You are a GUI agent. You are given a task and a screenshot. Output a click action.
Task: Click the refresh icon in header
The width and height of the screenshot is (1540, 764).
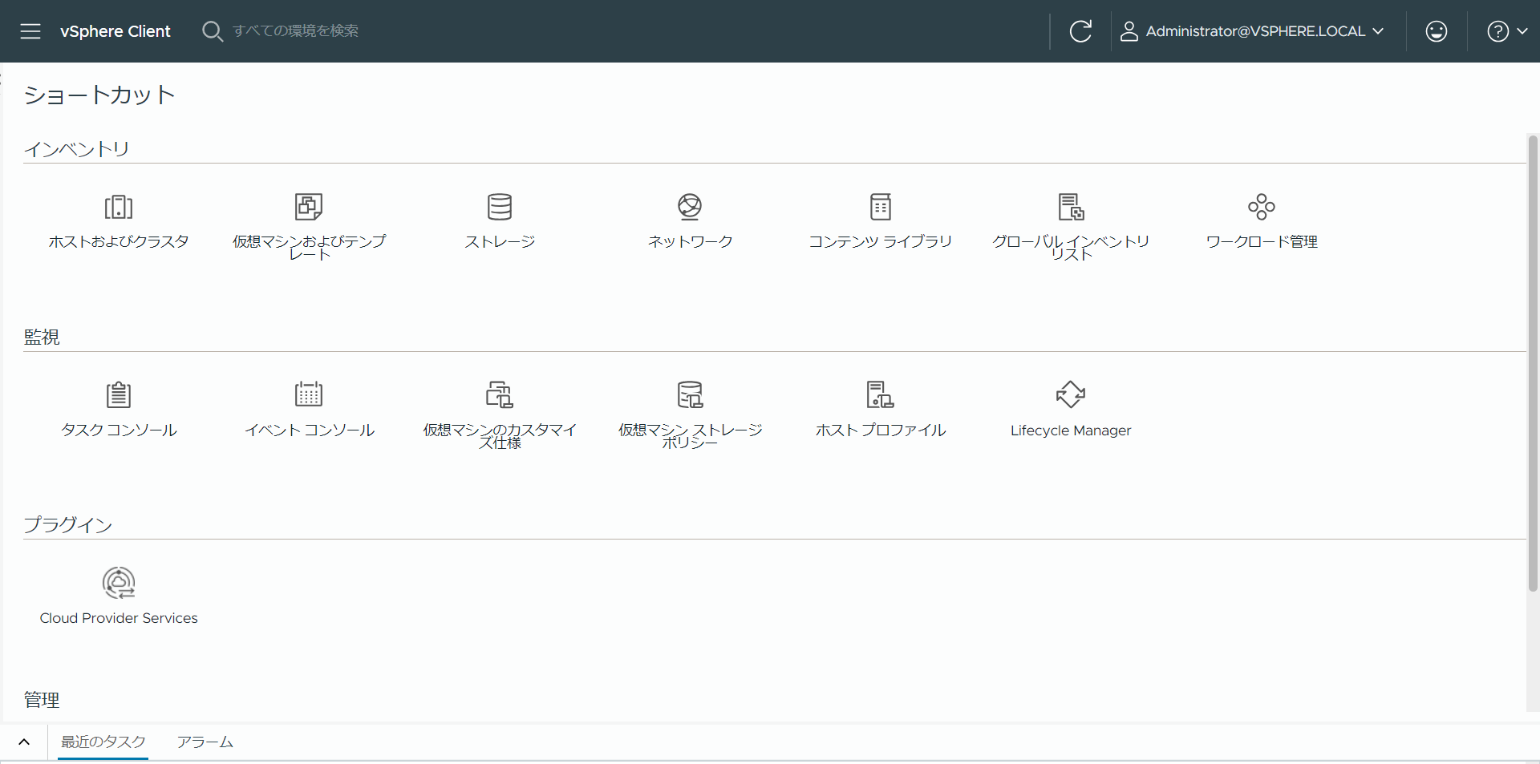(1080, 31)
